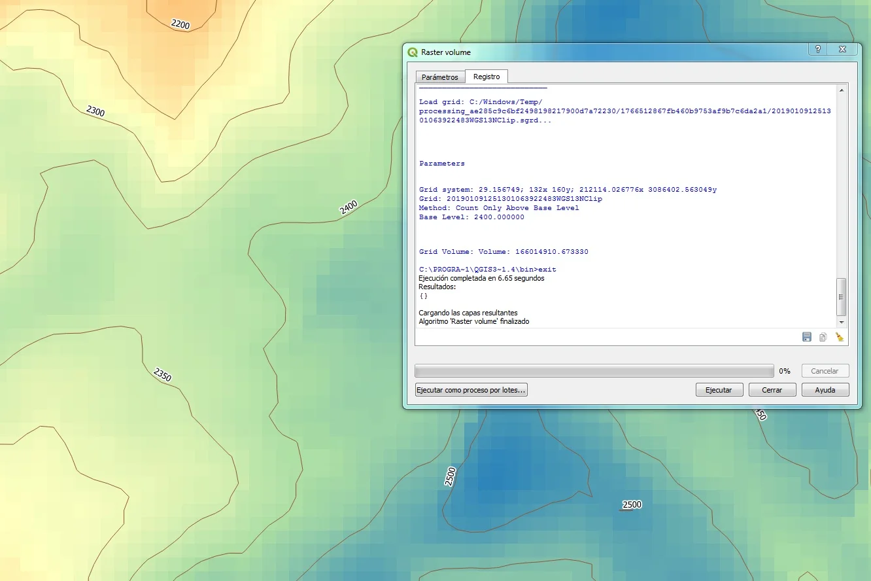Click 'Method: Count Only Above Base Level' line
This screenshot has width=871, height=581.
(x=499, y=208)
